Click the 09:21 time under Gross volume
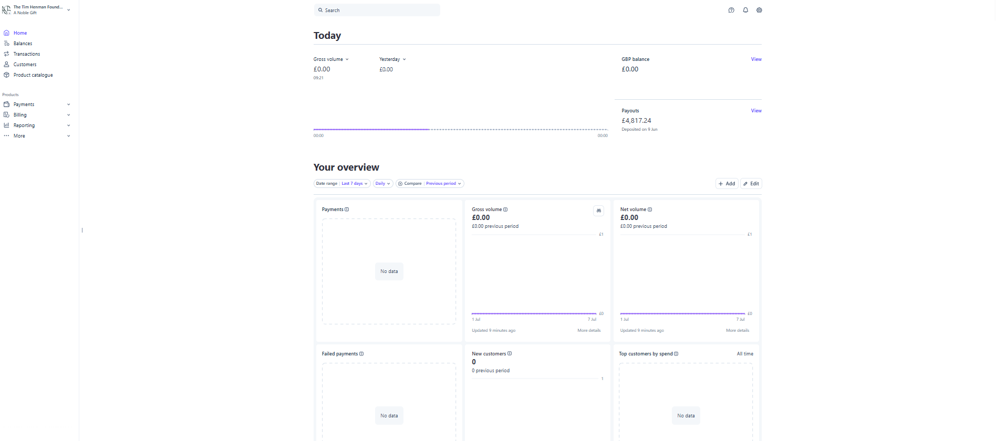The height and width of the screenshot is (441, 996). point(318,78)
